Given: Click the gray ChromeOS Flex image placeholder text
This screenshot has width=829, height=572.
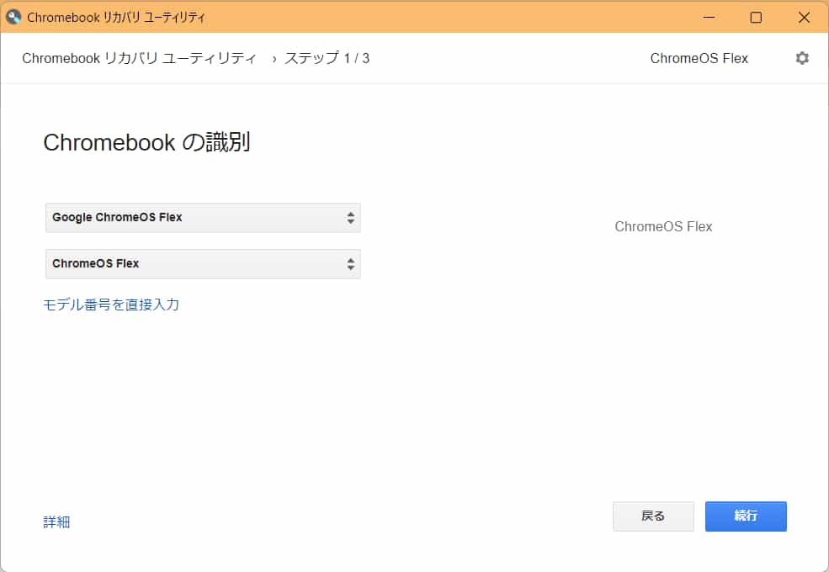Looking at the screenshot, I should pyautogui.click(x=663, y=226).
